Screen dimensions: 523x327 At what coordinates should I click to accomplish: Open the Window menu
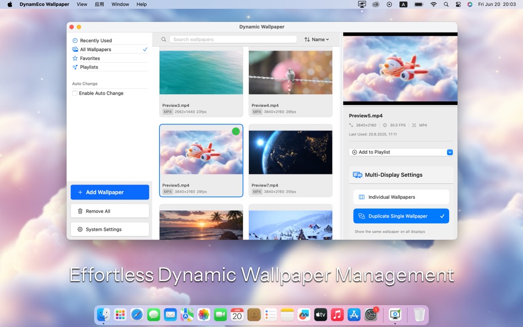click(x=120, y=4)
